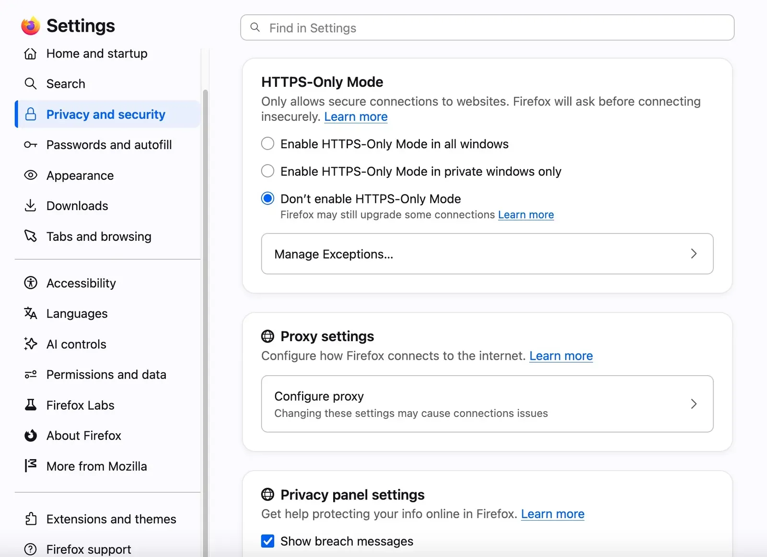The image size is (767, 557).
Task: Go to Passwords and autofill section
Action: 108,145
